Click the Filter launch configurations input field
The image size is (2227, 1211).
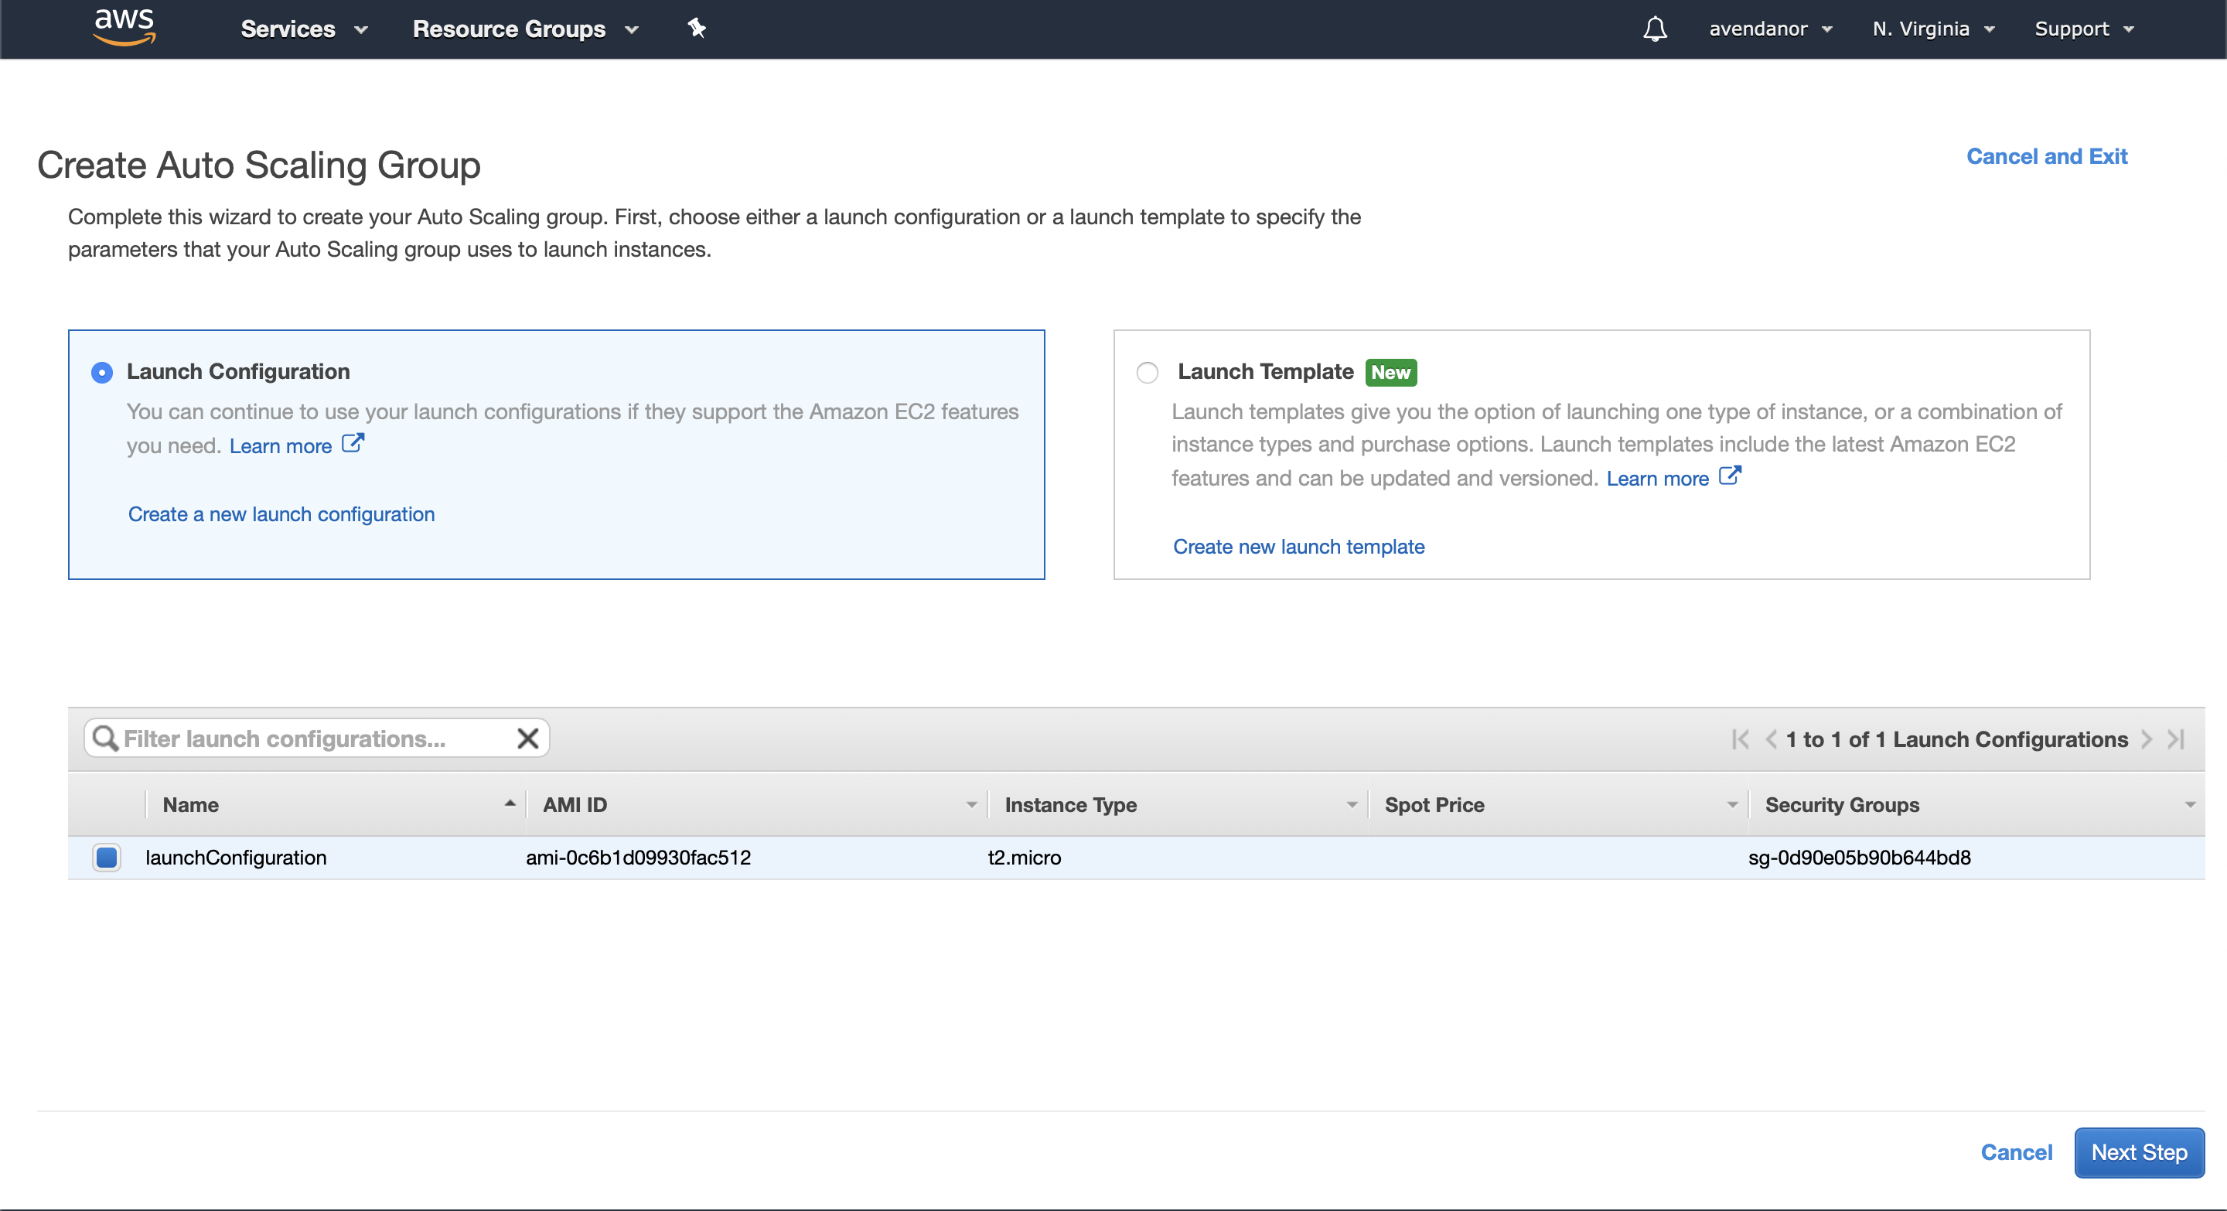click(x=315, y=739)
